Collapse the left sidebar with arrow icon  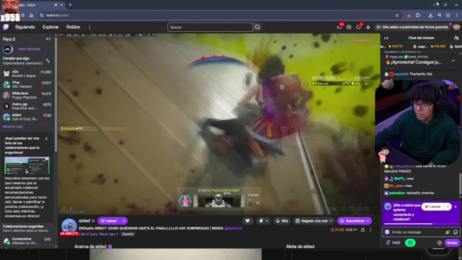pos(48,39)
